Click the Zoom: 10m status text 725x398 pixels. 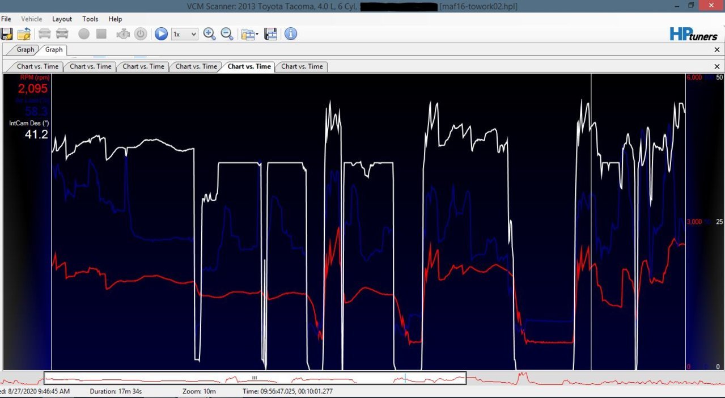[x=199, y=392]
